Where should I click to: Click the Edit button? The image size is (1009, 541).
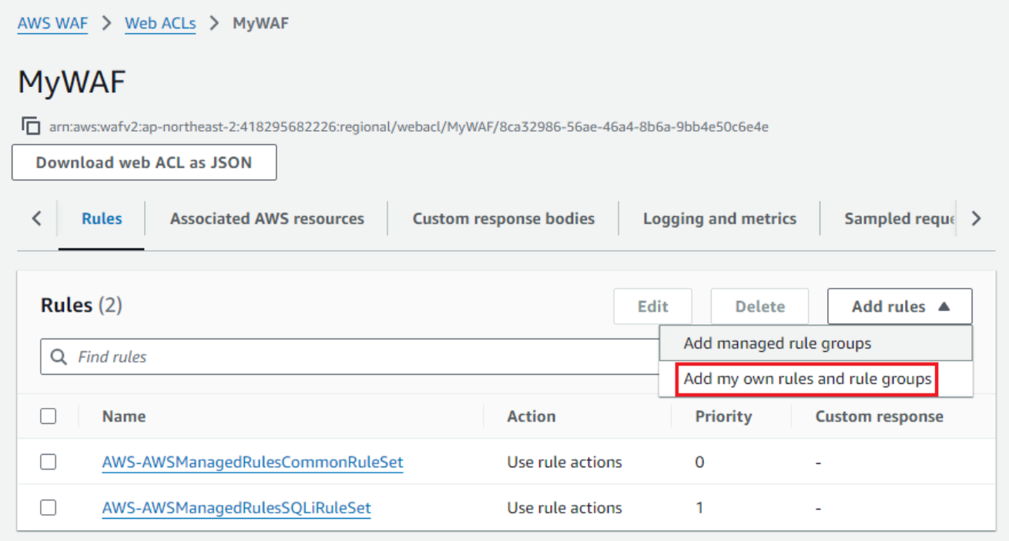coord(652,306)
